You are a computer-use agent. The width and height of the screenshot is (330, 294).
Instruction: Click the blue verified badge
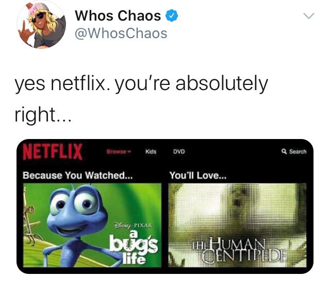pos(172,15)
